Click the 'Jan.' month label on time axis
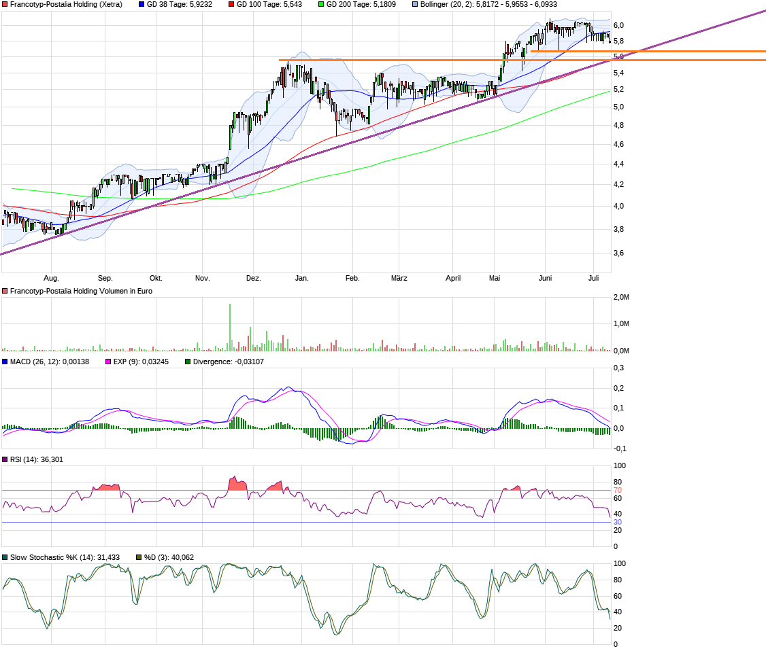The width and height of the screenshot is (766, 651). (x=302, y=278)
